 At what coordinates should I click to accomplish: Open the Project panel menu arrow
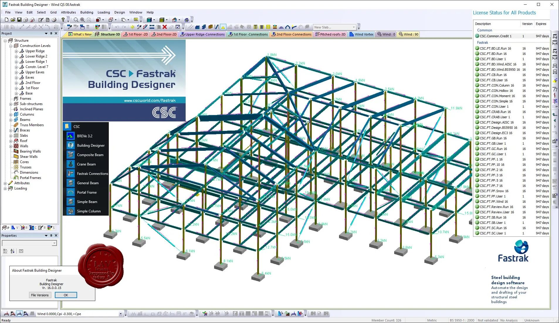pyautogui.click(x=46, y=33)
